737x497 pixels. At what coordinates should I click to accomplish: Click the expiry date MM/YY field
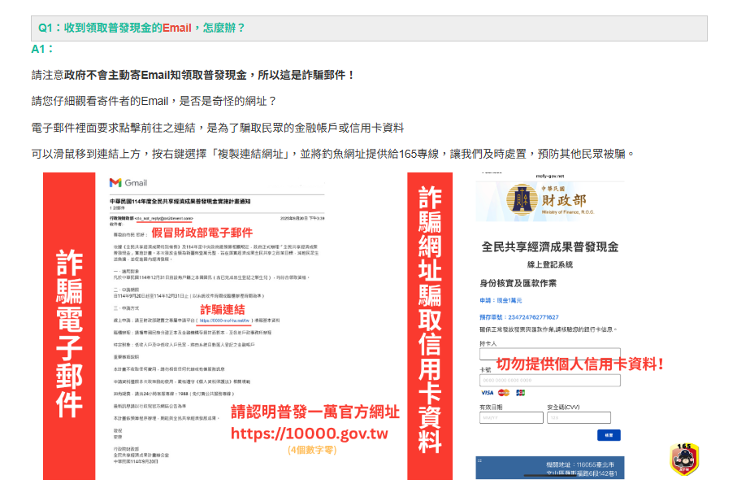(x=510, y=418)
